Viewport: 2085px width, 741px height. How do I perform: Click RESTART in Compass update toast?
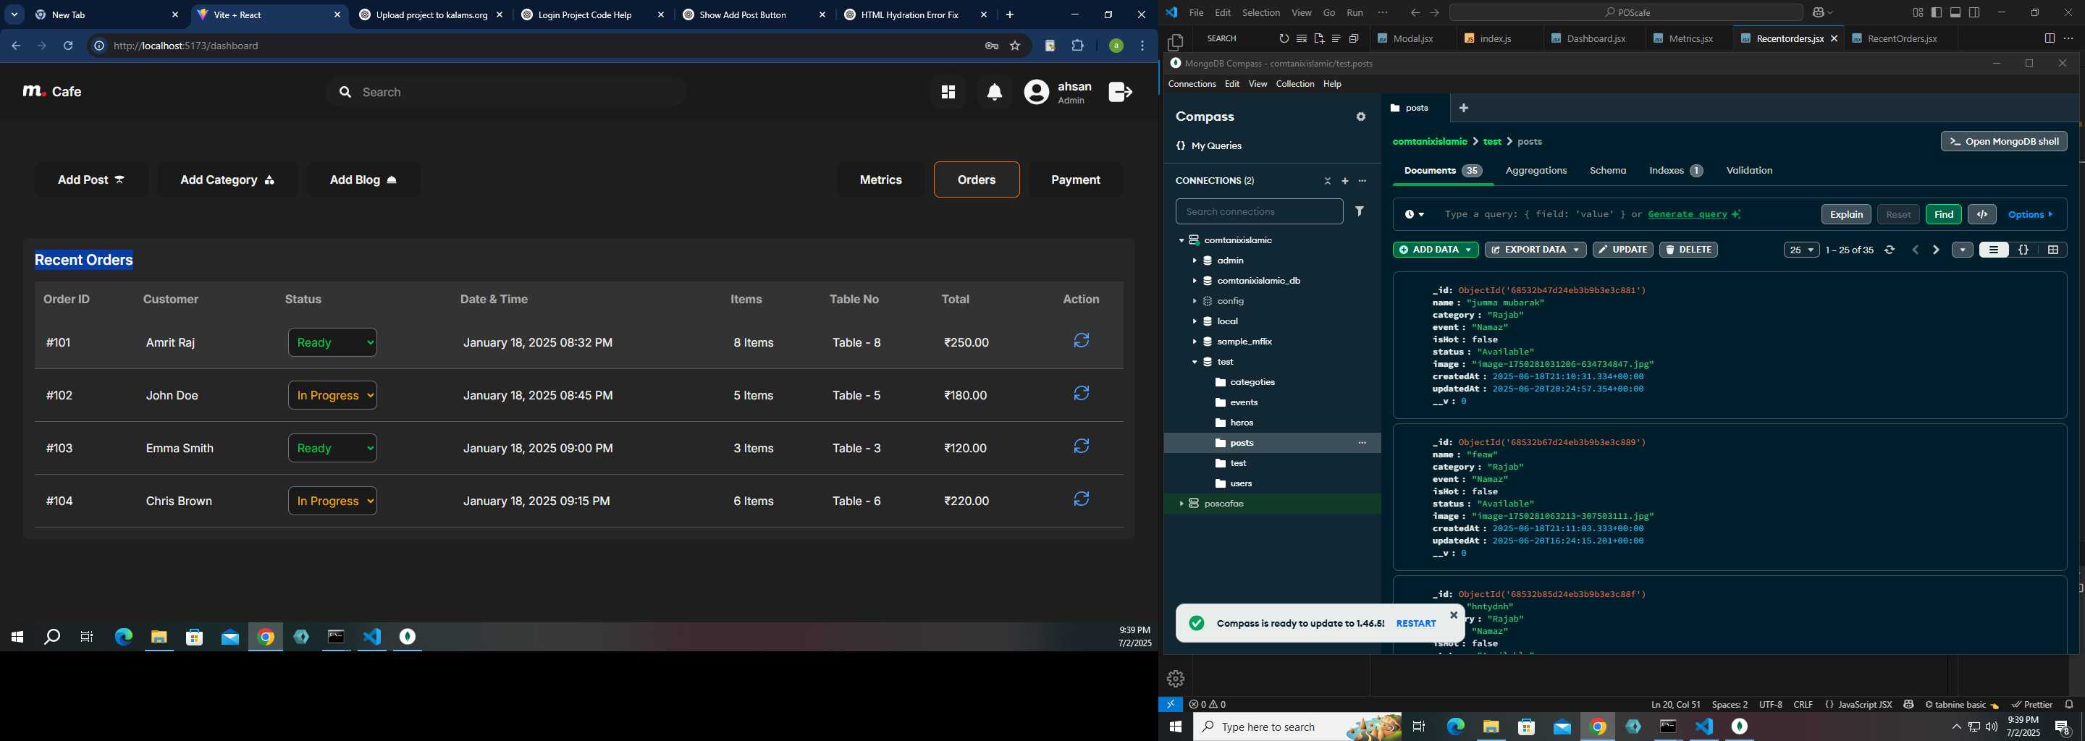coord(1415,624)
